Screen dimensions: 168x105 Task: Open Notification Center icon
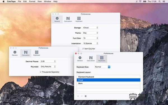[x=164, y=1]
